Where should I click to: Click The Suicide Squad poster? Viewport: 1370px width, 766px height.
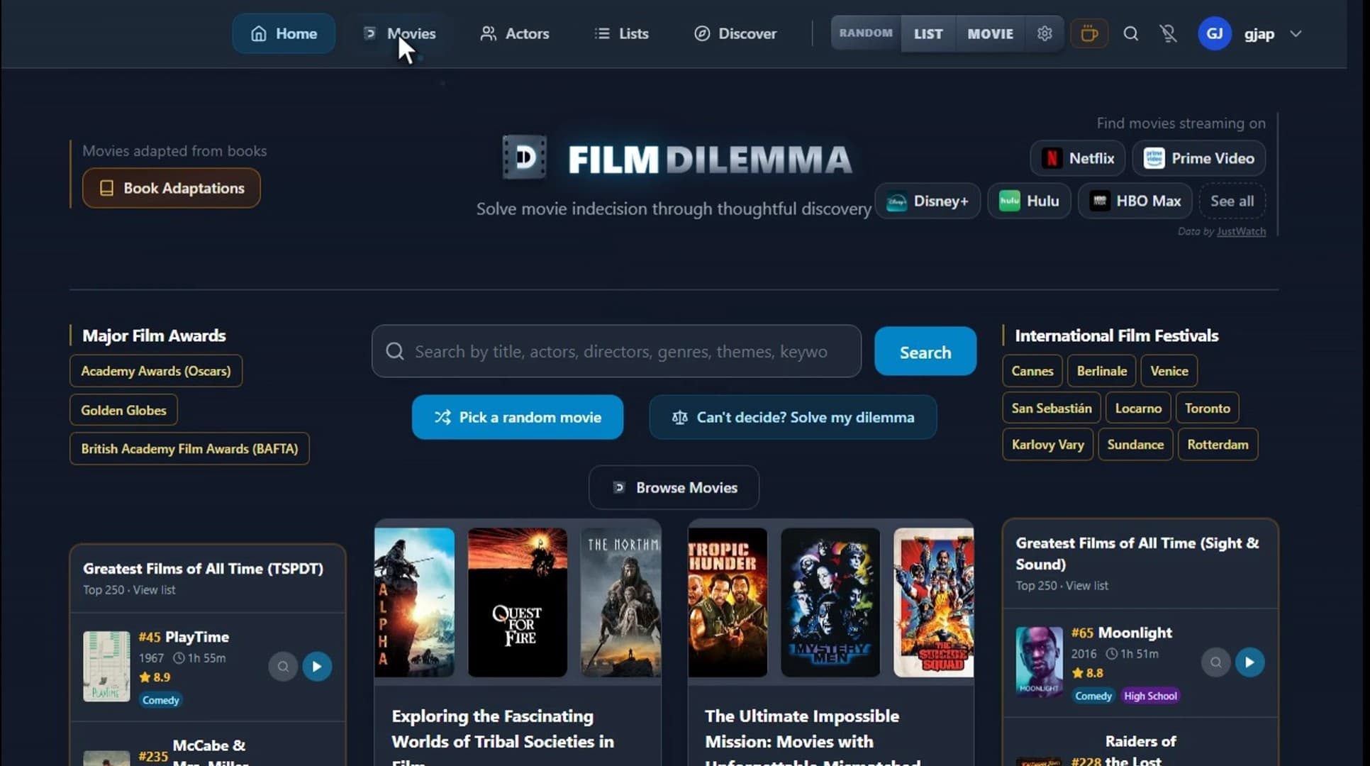point(933,602)
